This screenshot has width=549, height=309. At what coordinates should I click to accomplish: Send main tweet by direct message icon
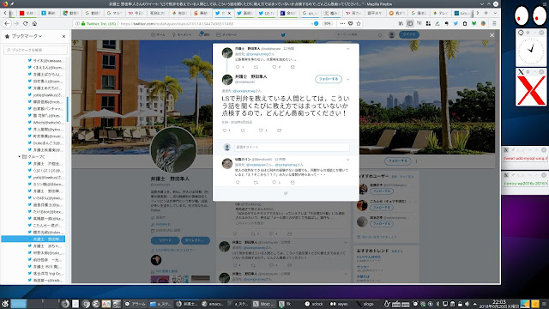[279, 130]
